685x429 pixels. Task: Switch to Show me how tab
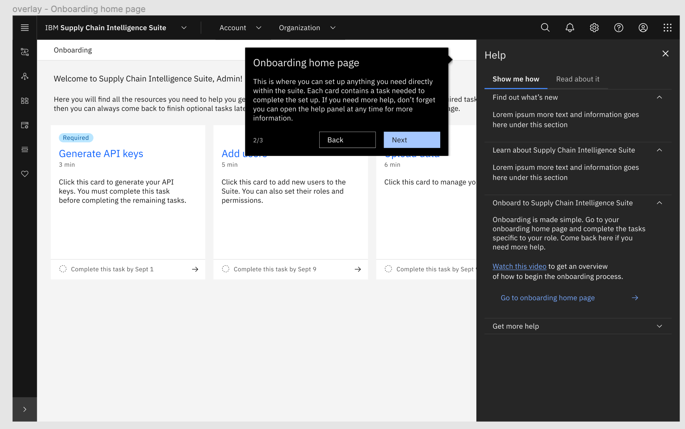point(516,79)
